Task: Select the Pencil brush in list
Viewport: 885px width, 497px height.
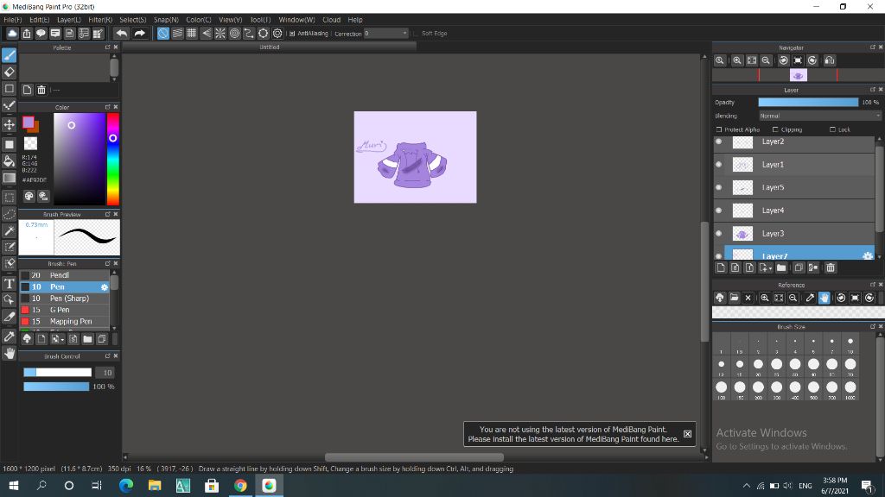Action: coord(64,275)
